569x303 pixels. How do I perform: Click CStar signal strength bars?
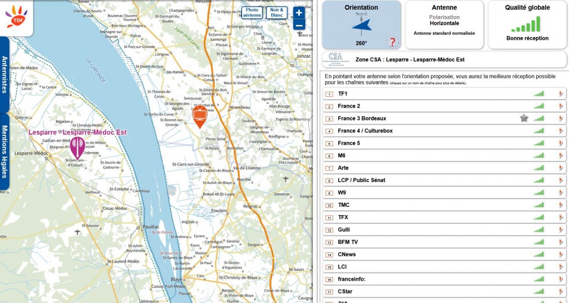click(x=539, y=291)
